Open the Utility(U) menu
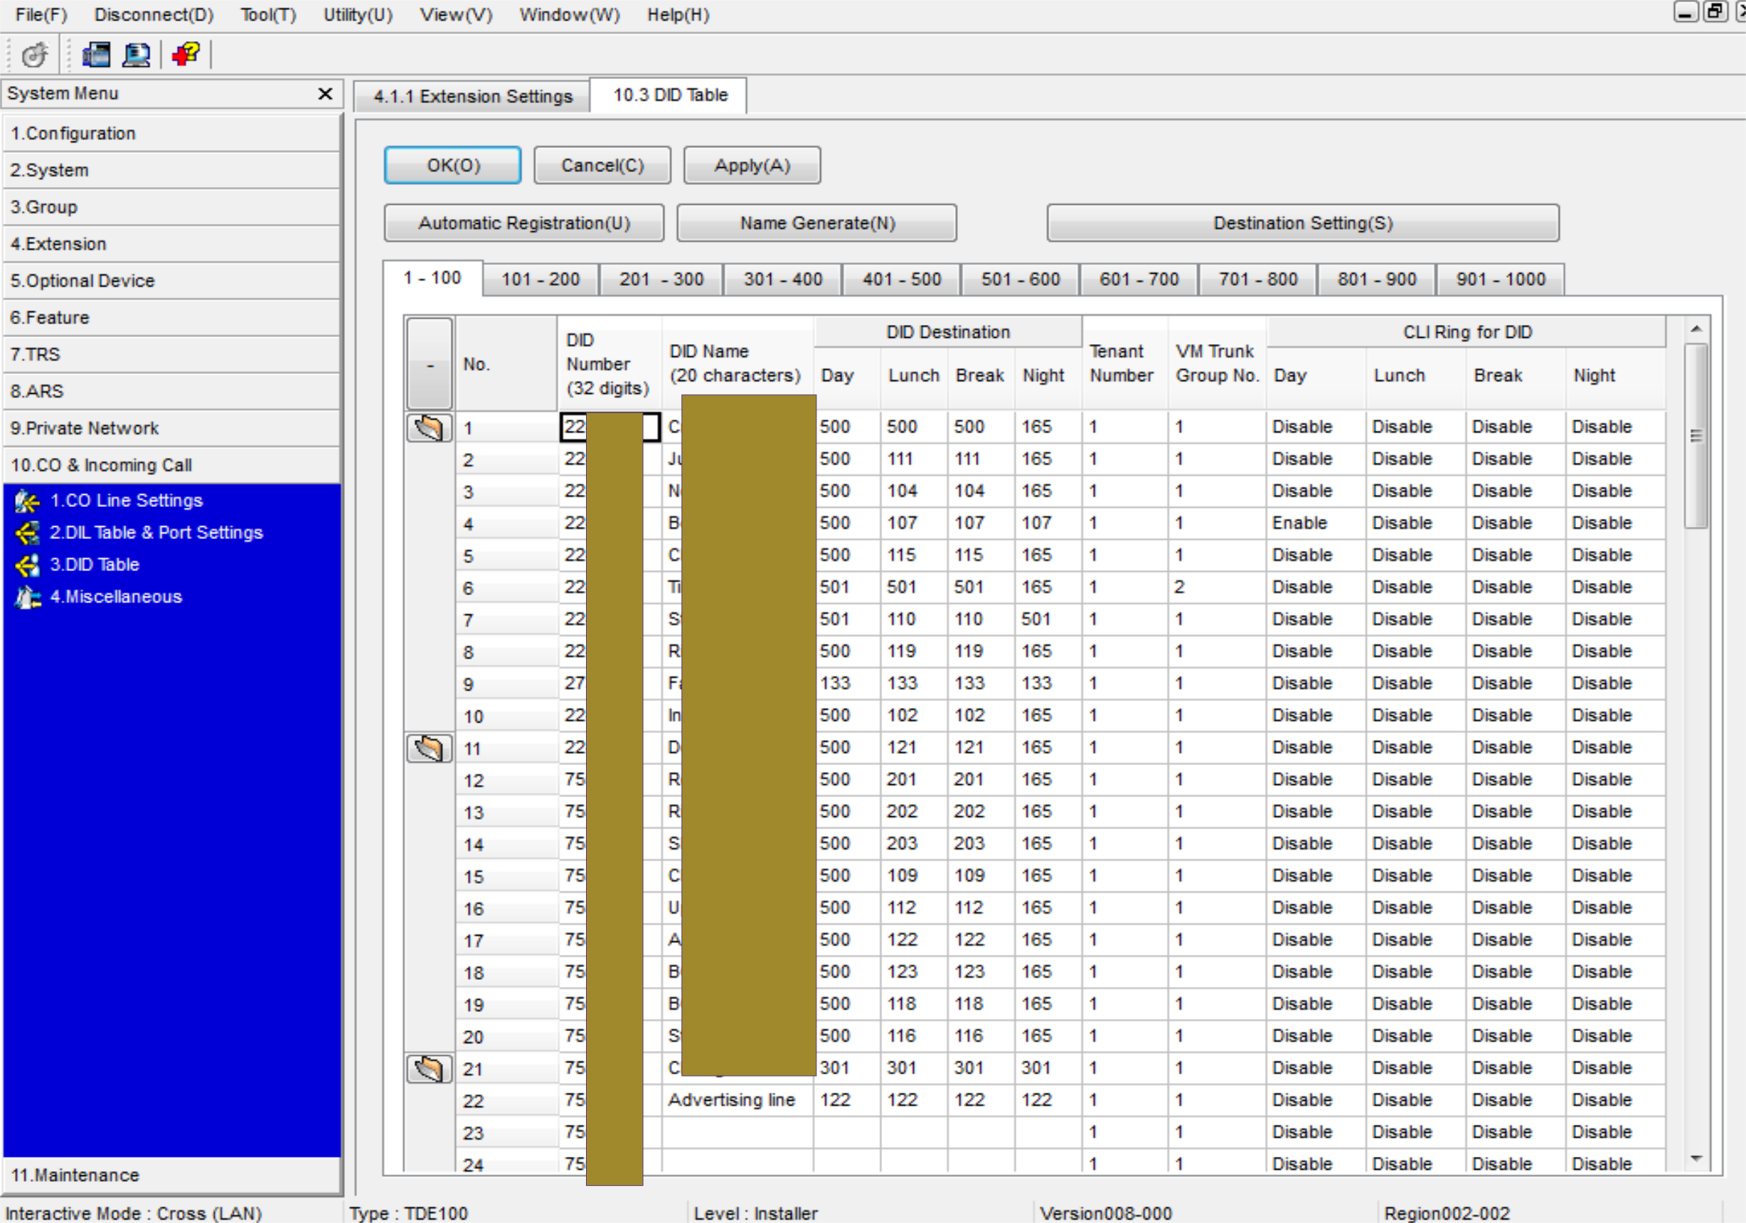This screenshot has width=1746, height=1223. pyautogui.click(x=358, y=14)
